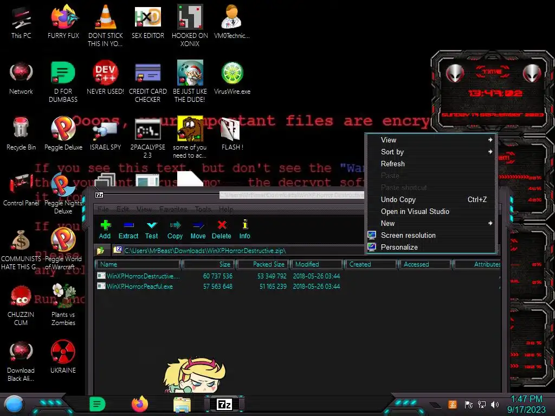Click the Copy toolbar icon in 7-Zip
The height and width of the screenshot is (416, 555).
175,230
